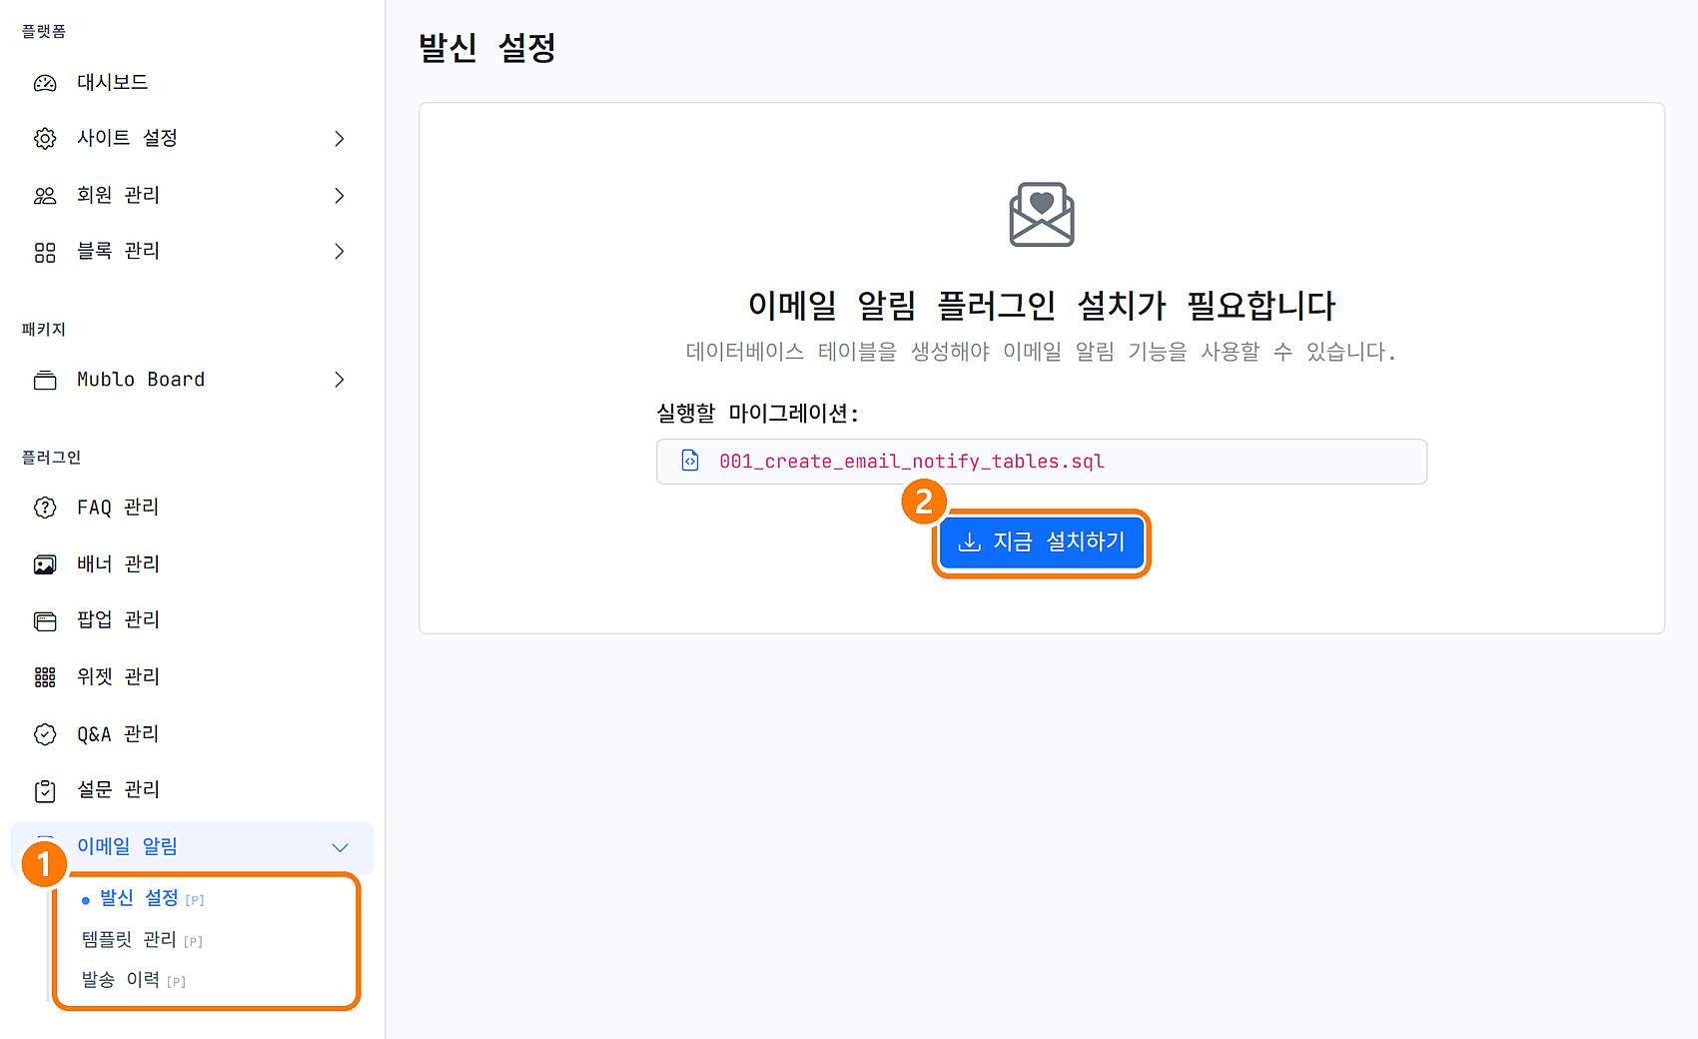This screenshot has width=1698, height=1039.
Task: Click the envelope heart icon in install card
Action: pyautogui.click(x=1042, y=214)
